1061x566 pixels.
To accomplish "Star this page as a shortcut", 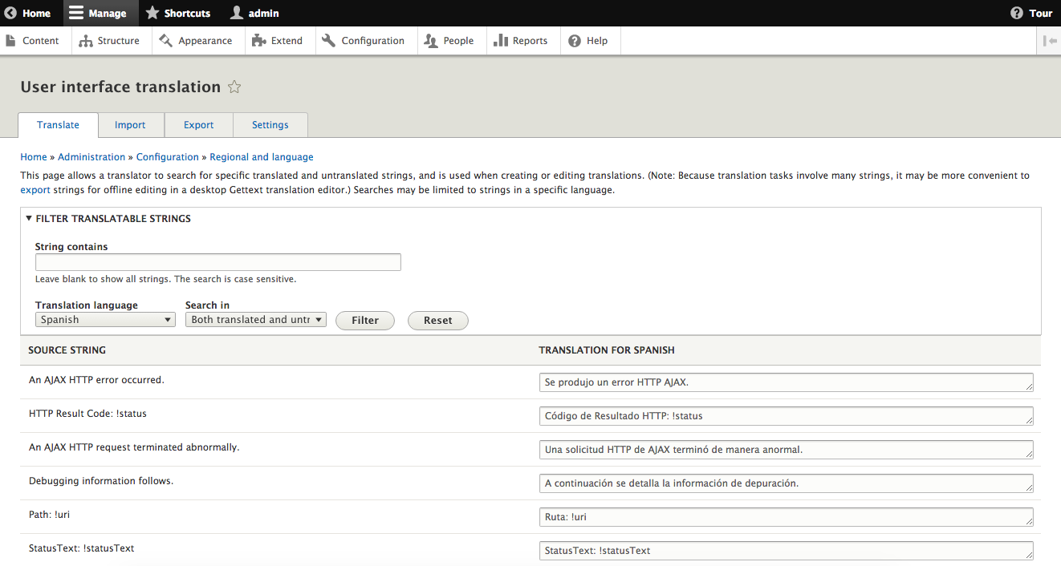I will (234, 87).
